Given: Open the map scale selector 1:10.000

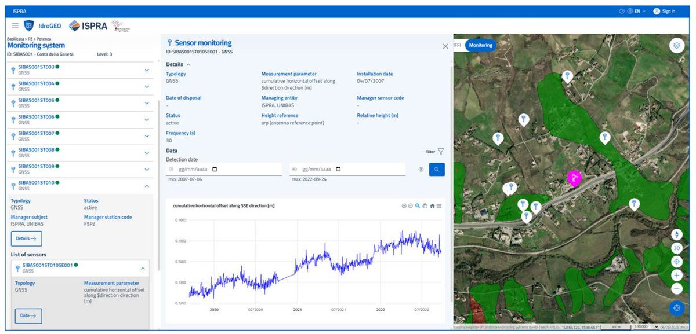Looking at the screenshot, I should 644,326.
